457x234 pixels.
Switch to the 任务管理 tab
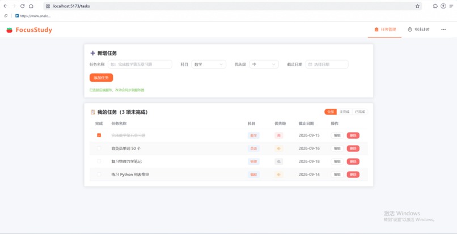[385, 29]
